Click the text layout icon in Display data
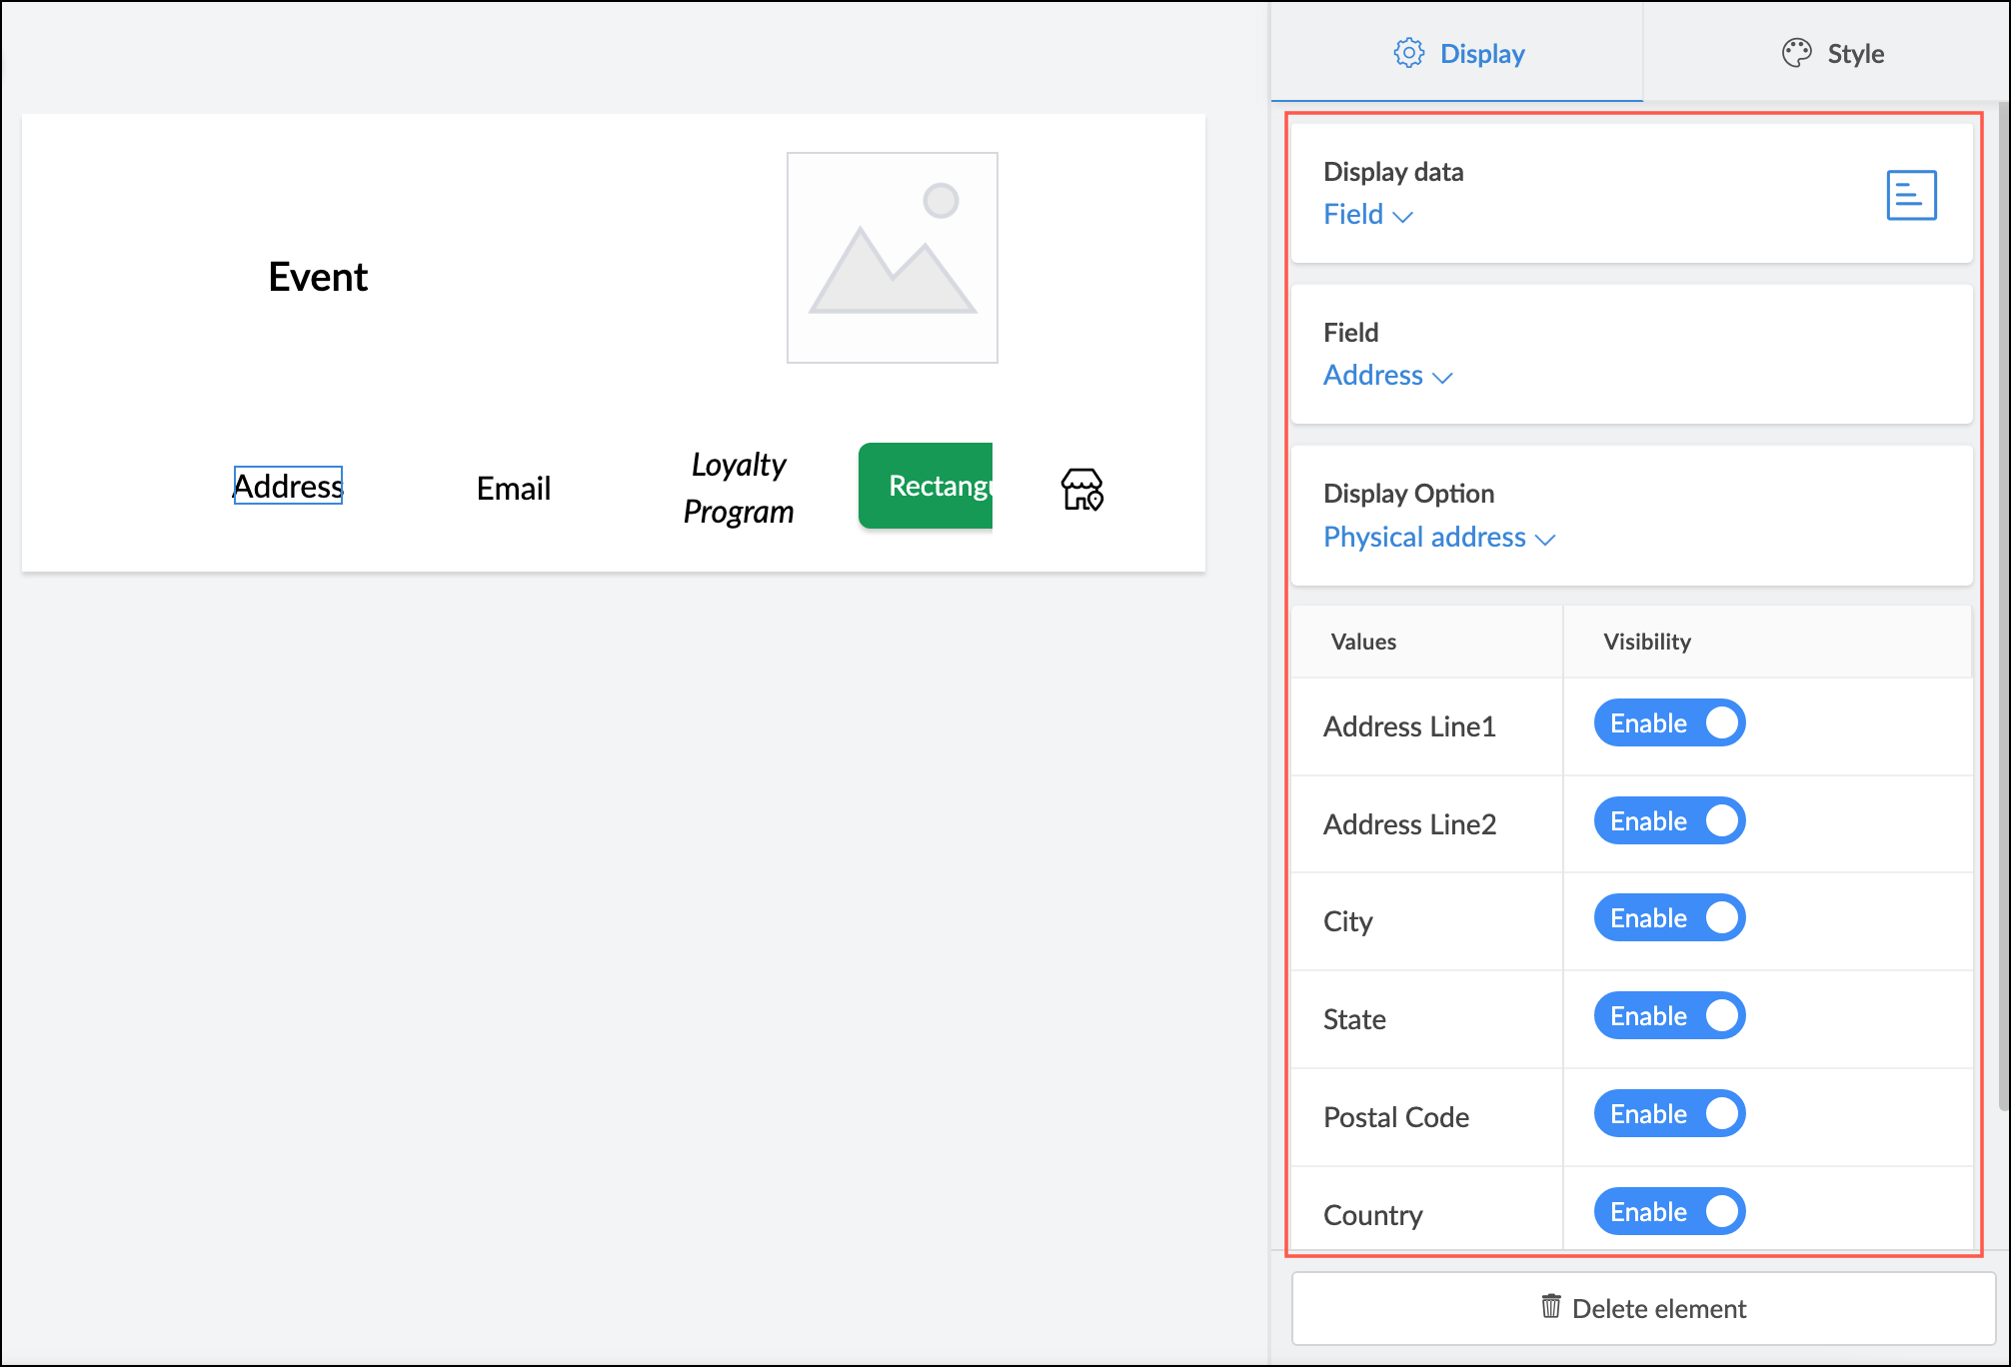Screen dimensions: 2011x1367 [x=1910, y=195]
